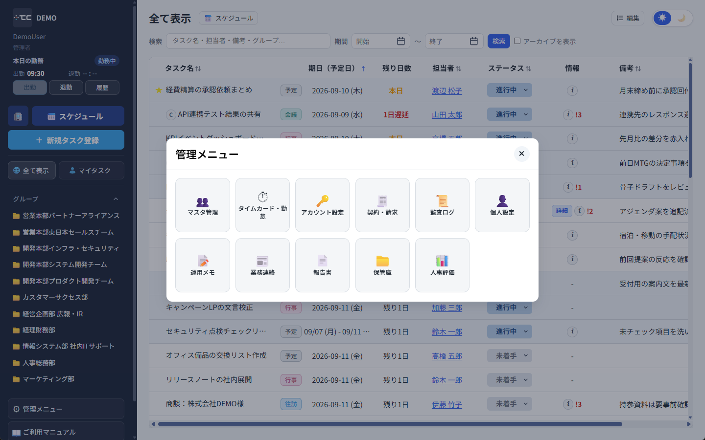Image resolution: width=705 pixels, height=440 pixels.
Task: Select 全て表示 tab in sidebar
Action: click(32, 171)
